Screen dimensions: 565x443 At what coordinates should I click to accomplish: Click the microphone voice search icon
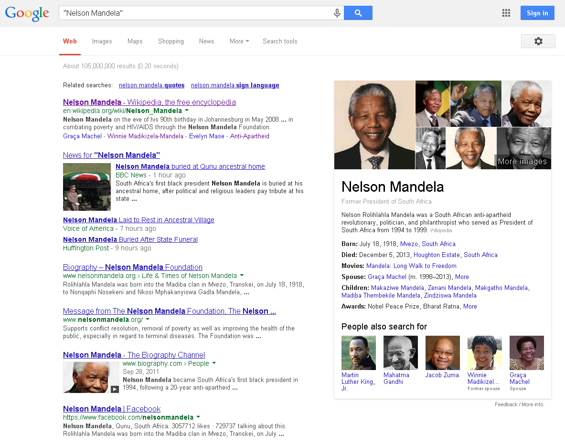(x=337, y=13)
